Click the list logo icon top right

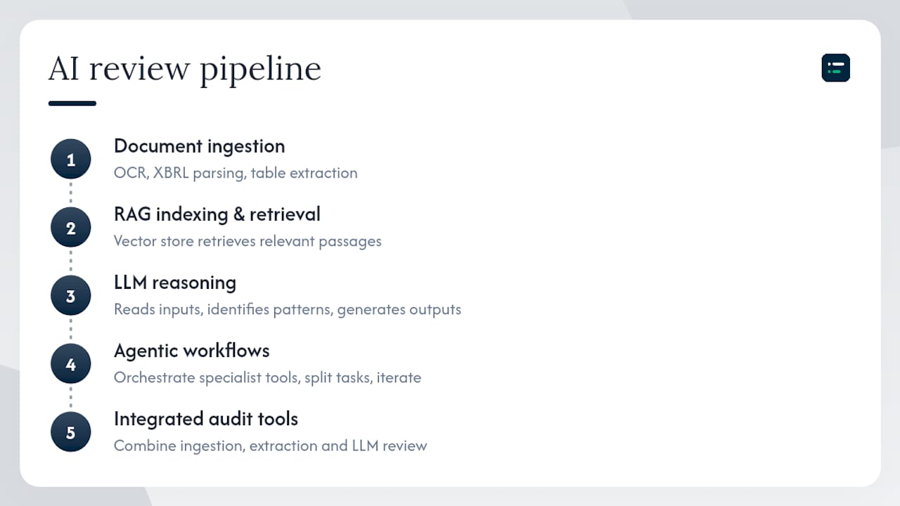point(836,68)
